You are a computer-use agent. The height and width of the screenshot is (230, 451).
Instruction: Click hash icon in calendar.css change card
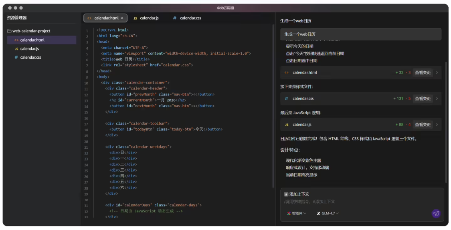[286, 98]
